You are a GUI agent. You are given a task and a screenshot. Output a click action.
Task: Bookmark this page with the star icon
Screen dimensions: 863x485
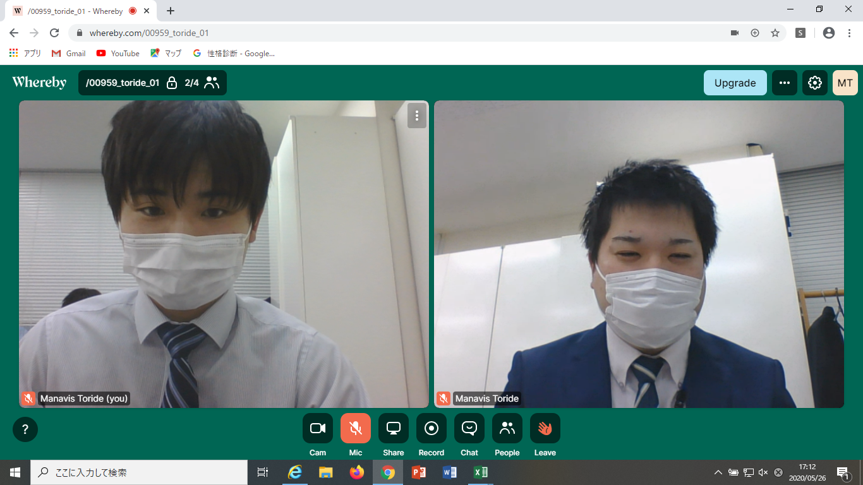[775, 33]
